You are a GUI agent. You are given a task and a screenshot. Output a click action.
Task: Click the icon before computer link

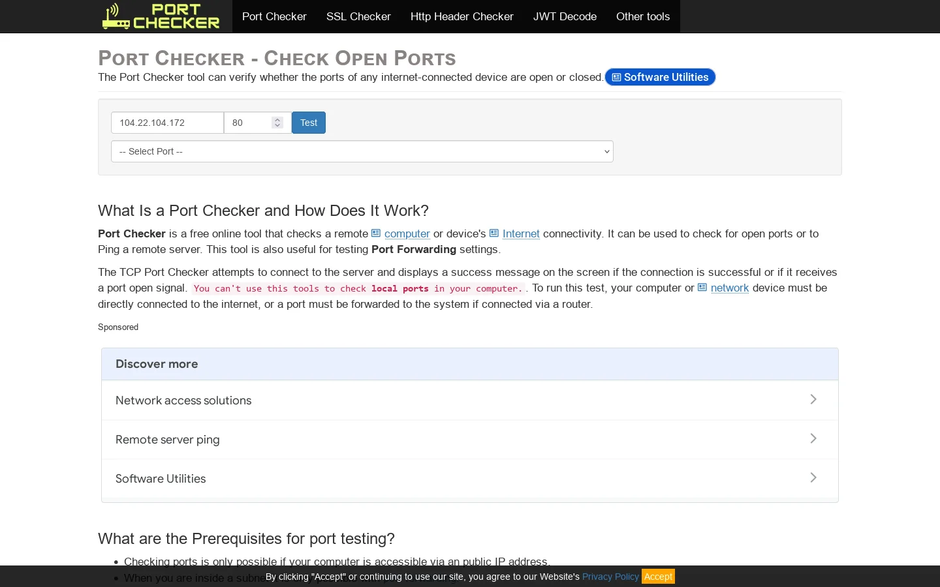pos(376,233)
